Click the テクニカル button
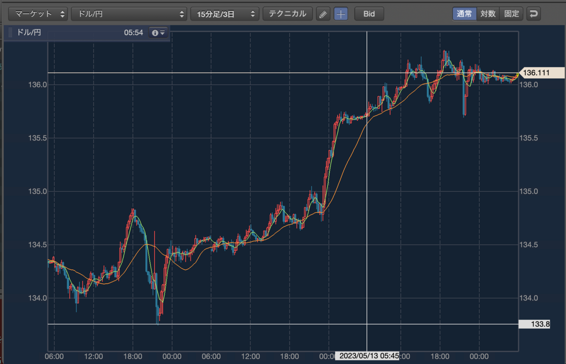Screen dimensions: 566x364 coord(287,14)
